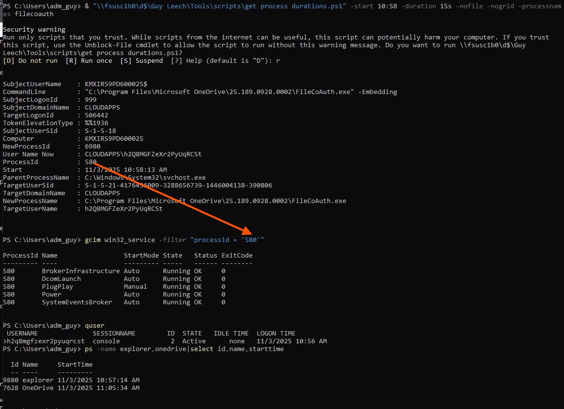Image resolution: width=564 pixels, height=409 pixels.
Task: Click the PlugPlay service name
Action: (x=57, y=287)
